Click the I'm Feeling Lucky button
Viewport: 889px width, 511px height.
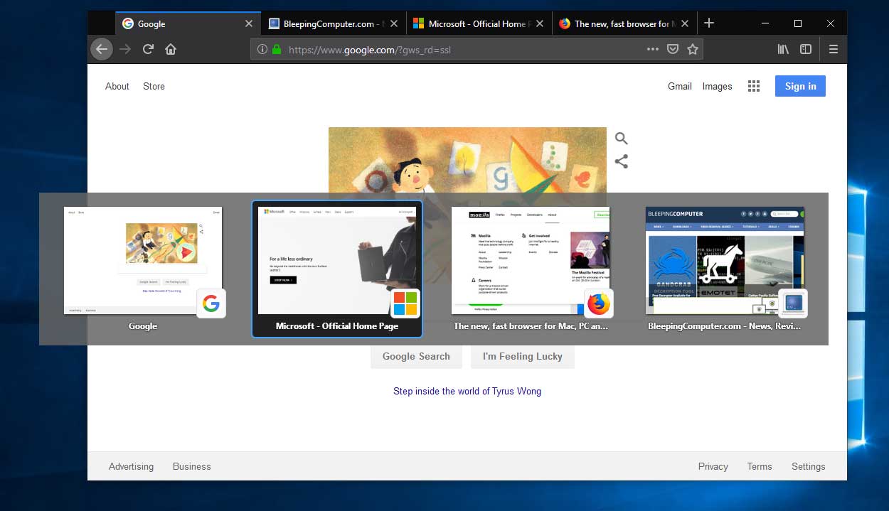pos(523,357)
